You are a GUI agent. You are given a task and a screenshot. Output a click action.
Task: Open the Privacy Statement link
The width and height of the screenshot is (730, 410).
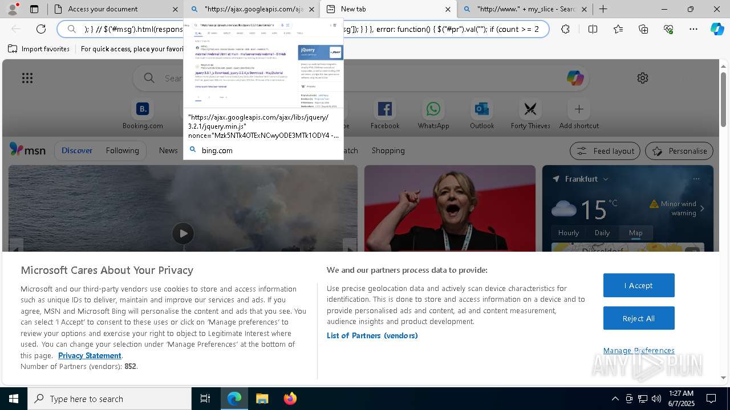pos(90,355)
